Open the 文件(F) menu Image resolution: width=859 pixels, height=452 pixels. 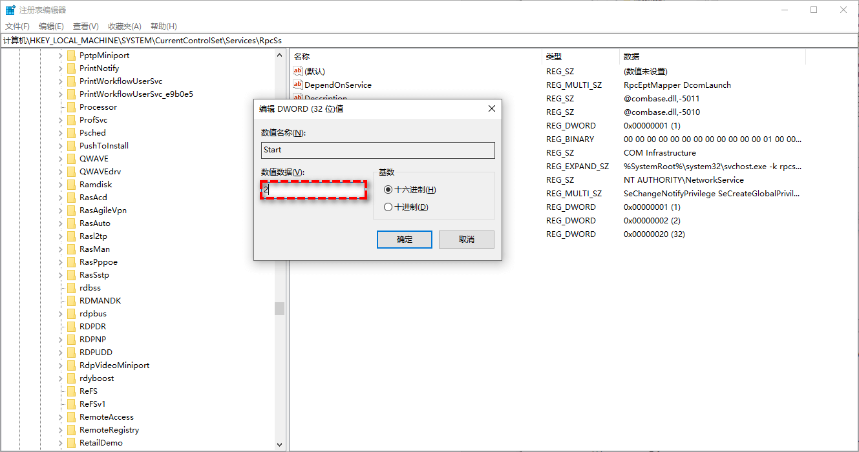[17, 26]
